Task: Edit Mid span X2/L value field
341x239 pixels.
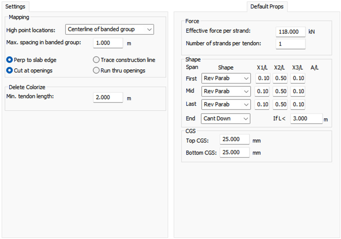Action: (280, 91)
